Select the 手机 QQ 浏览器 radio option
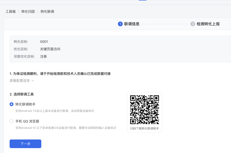Image resolution: width=231 pixels, height=153 pixels. pos(12,121)
